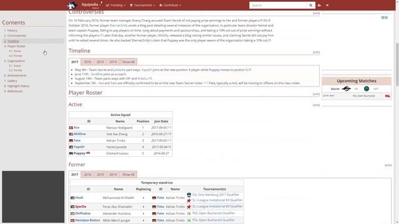
Task: Expand the Contribute menu
Action: pyautogui.click(x=170, y=5)
